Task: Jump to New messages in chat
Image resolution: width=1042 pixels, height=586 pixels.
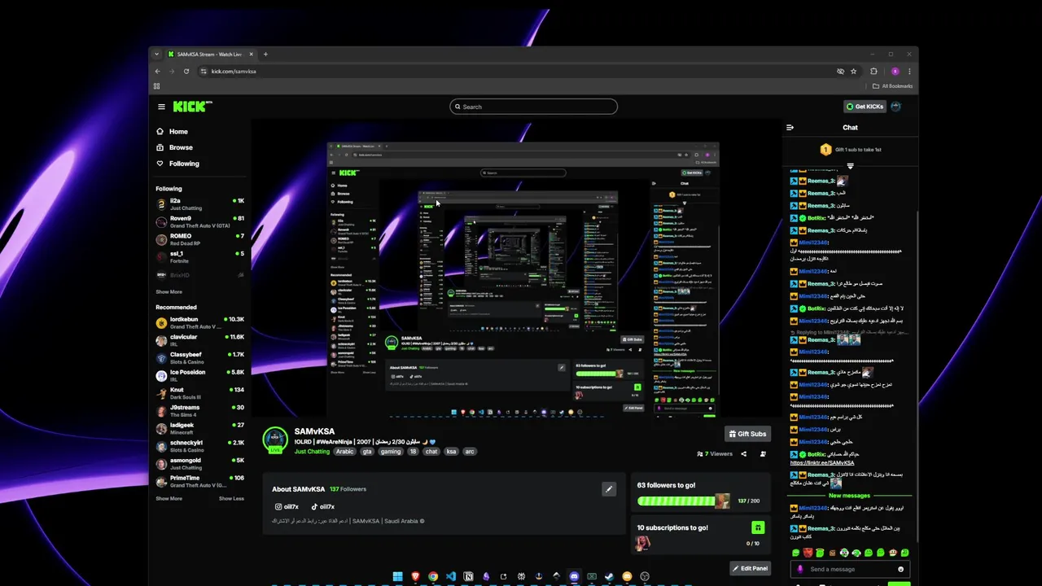Action: tap(849, 496)
